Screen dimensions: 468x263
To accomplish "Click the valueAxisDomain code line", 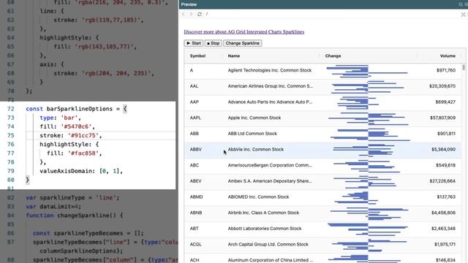I will pos(81,171).
